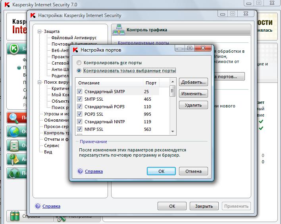
Task: Click Kaspersky logo in Настройка window title
Action: click(x=33, y=15)
